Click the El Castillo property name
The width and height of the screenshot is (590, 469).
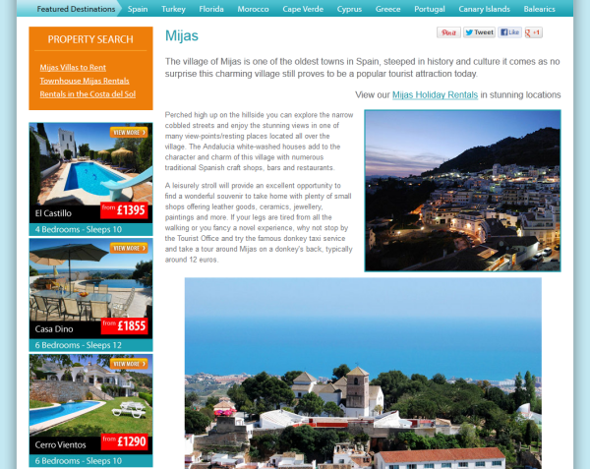(53, 213)
